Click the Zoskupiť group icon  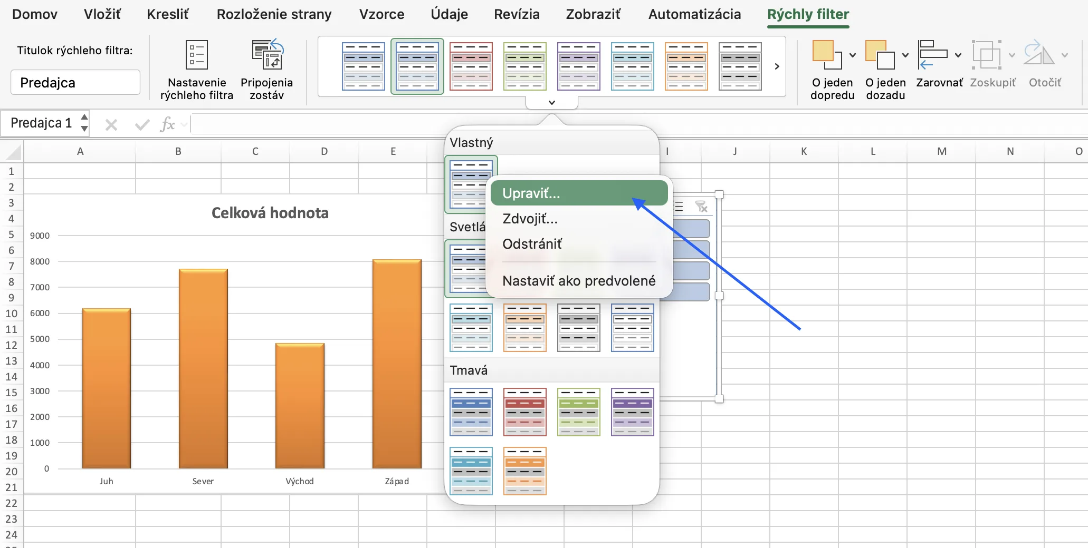point(987,55)
